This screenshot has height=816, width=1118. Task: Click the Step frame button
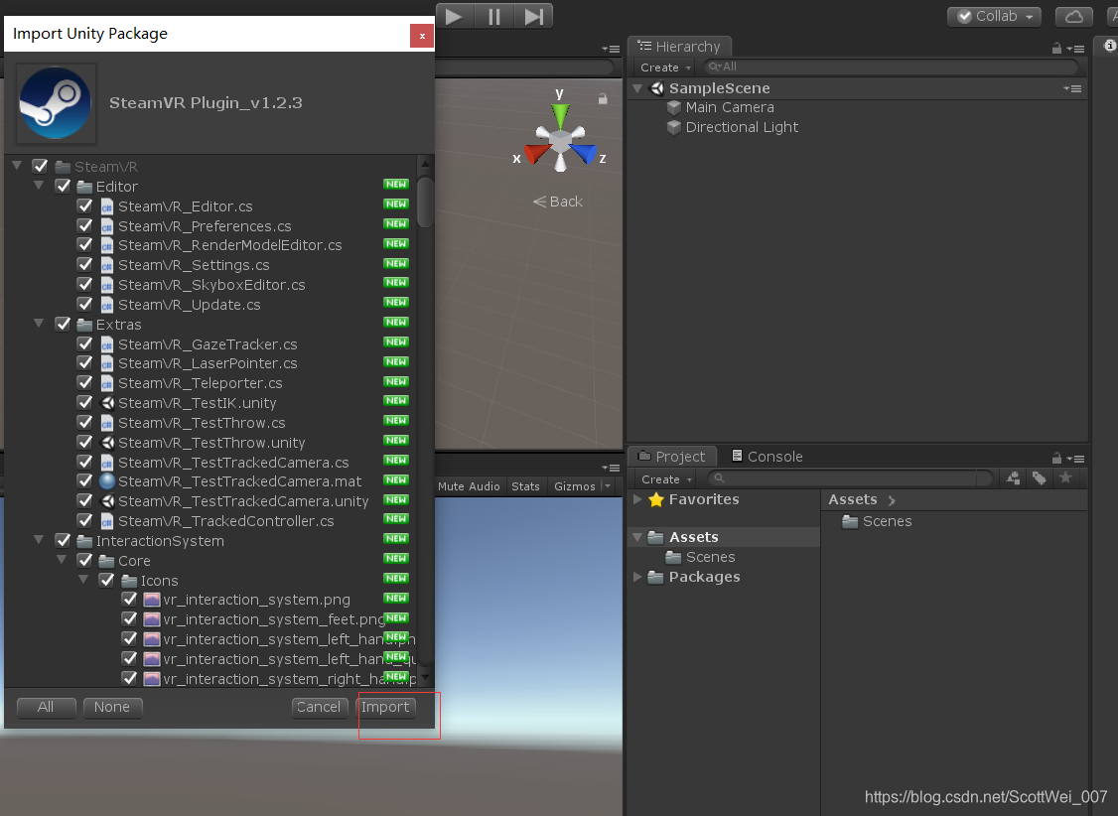(533, 16)
